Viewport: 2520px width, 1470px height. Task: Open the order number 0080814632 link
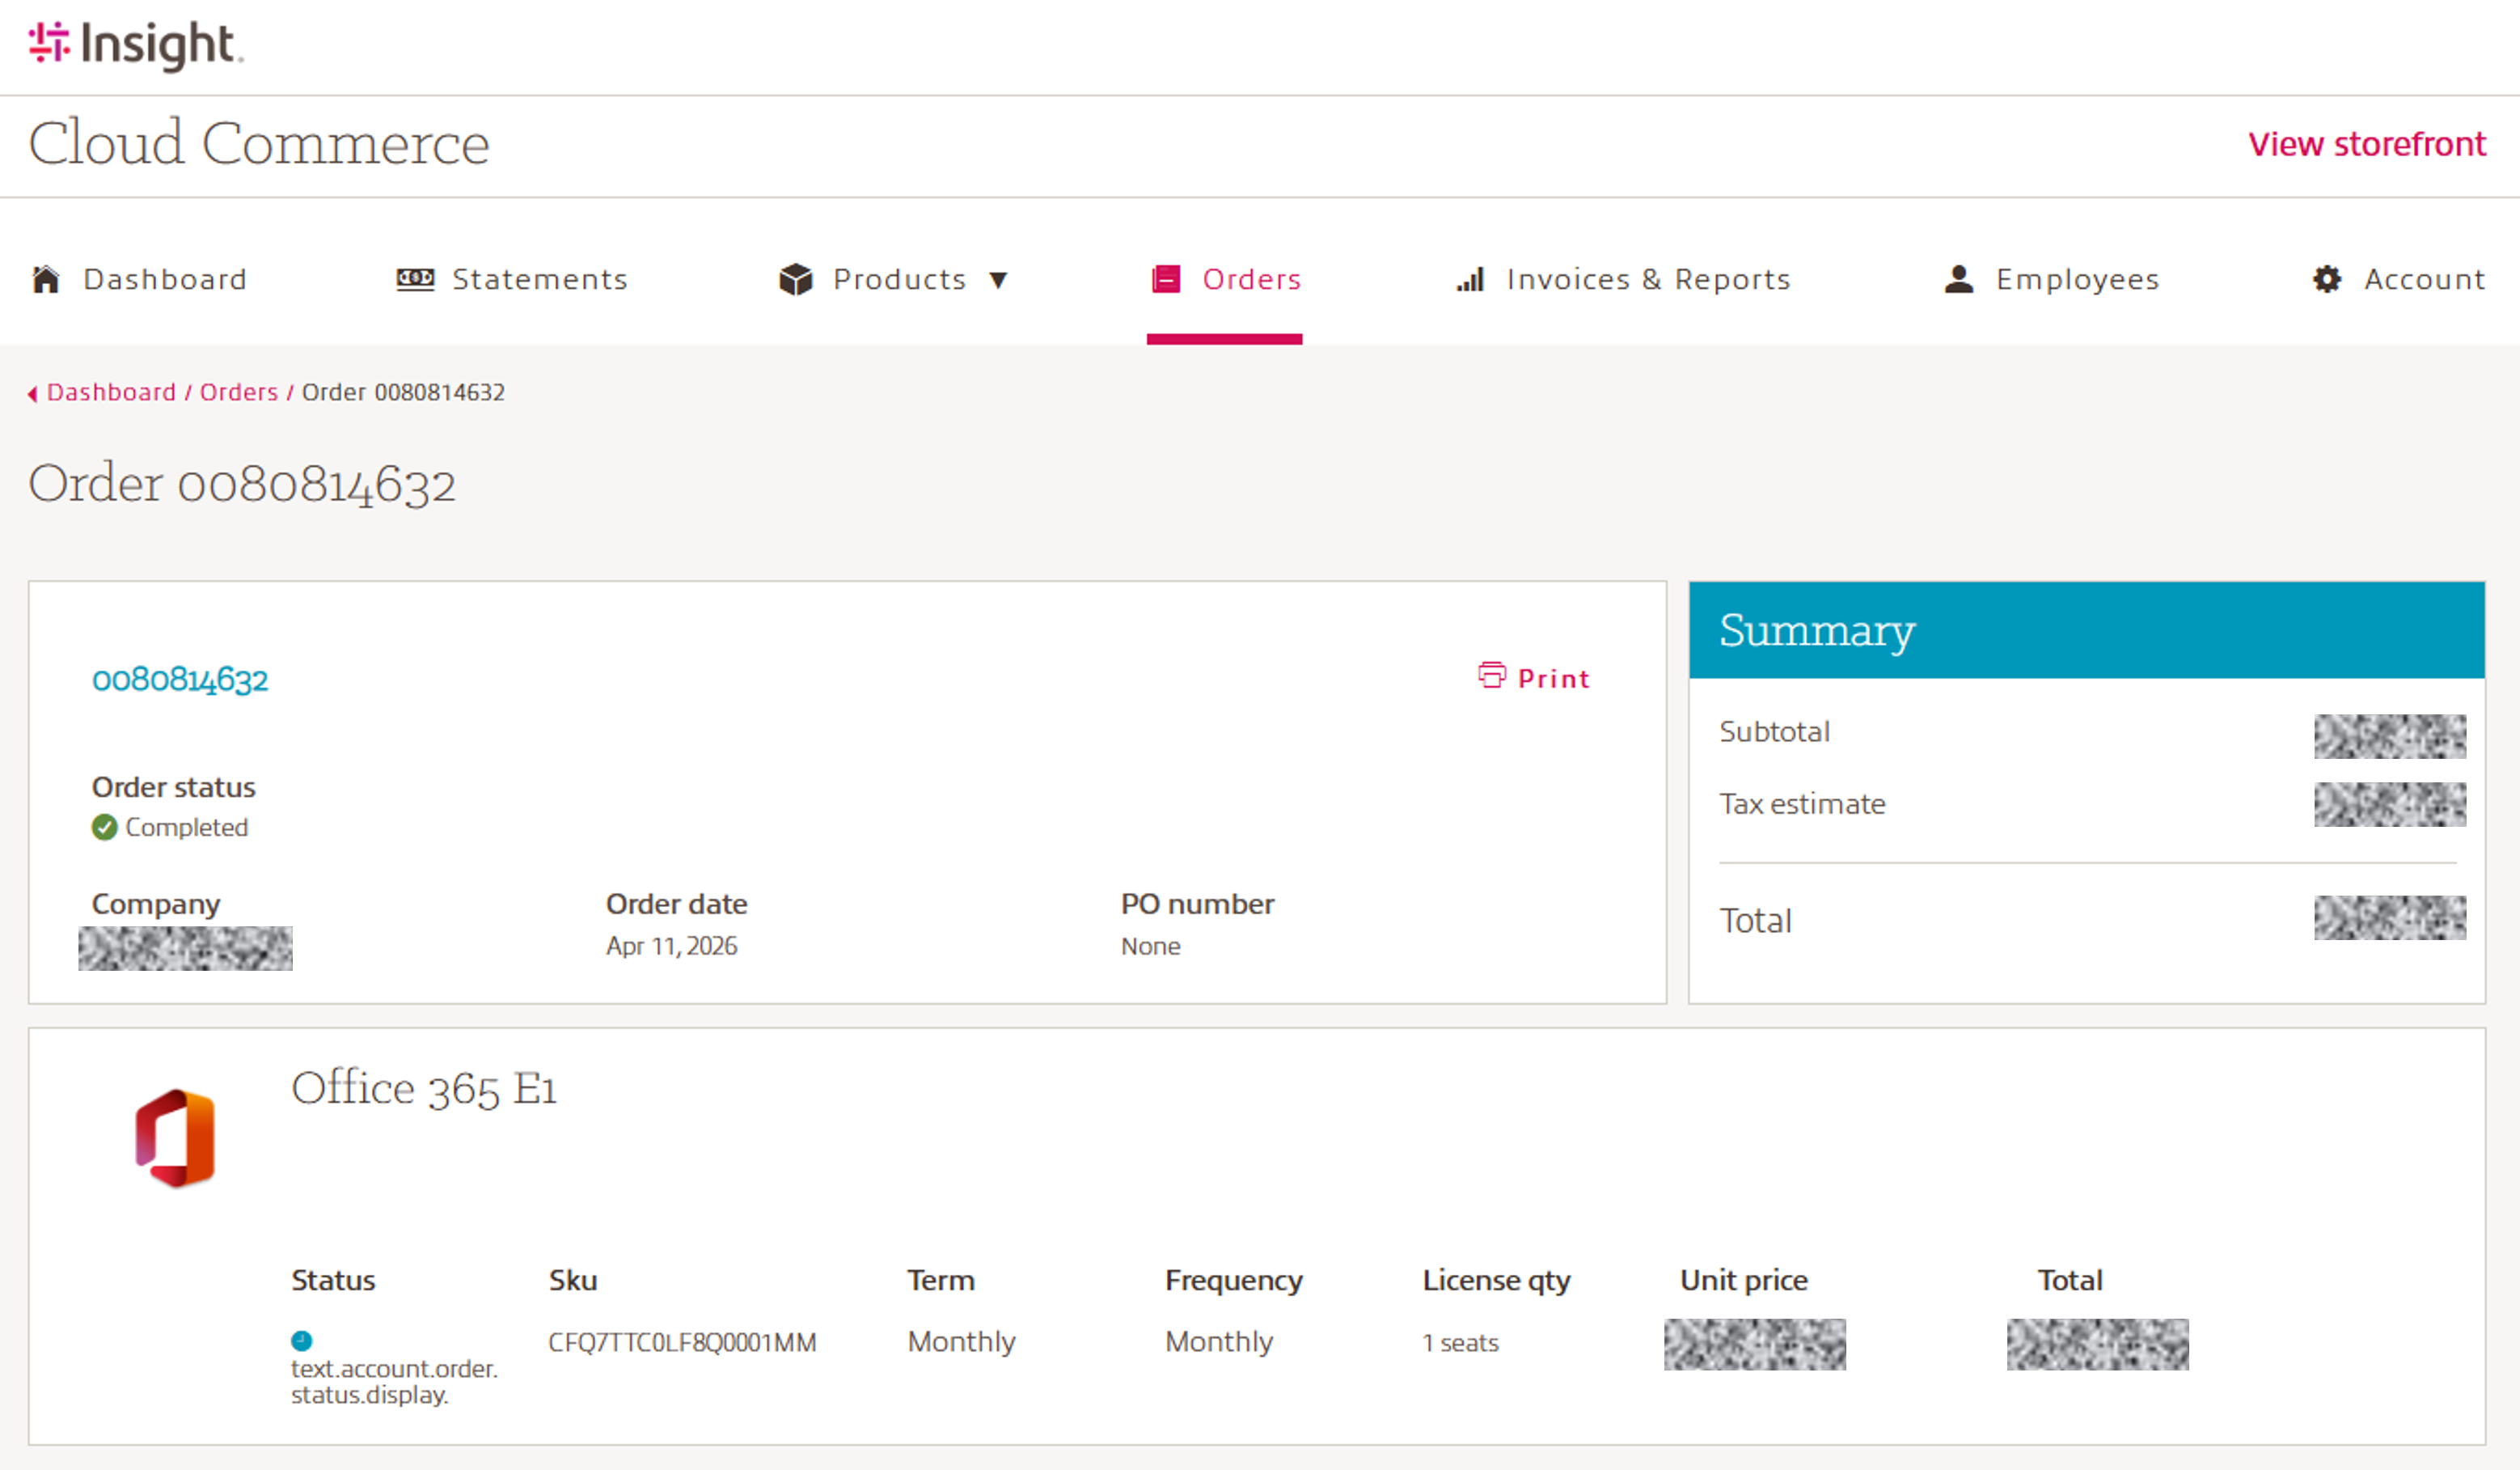tap(180, 680)
